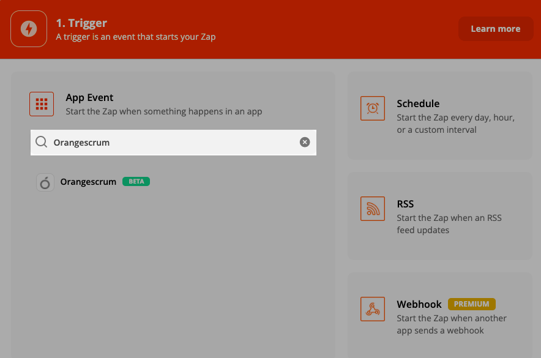Click the lightning bolt Trigger icon

click(x=29, y=29)
